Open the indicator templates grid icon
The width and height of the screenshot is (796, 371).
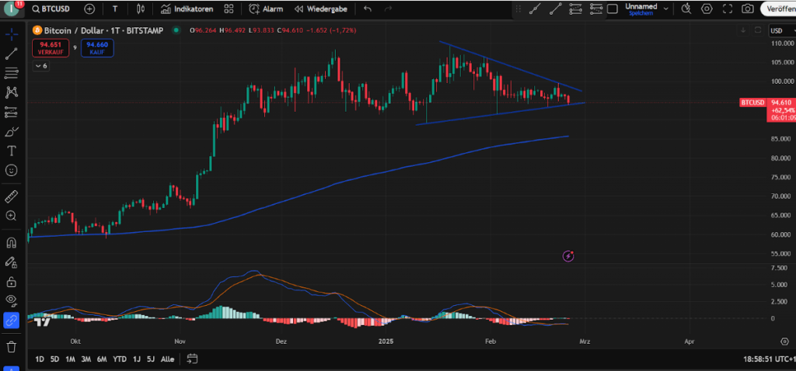point(229,9)
